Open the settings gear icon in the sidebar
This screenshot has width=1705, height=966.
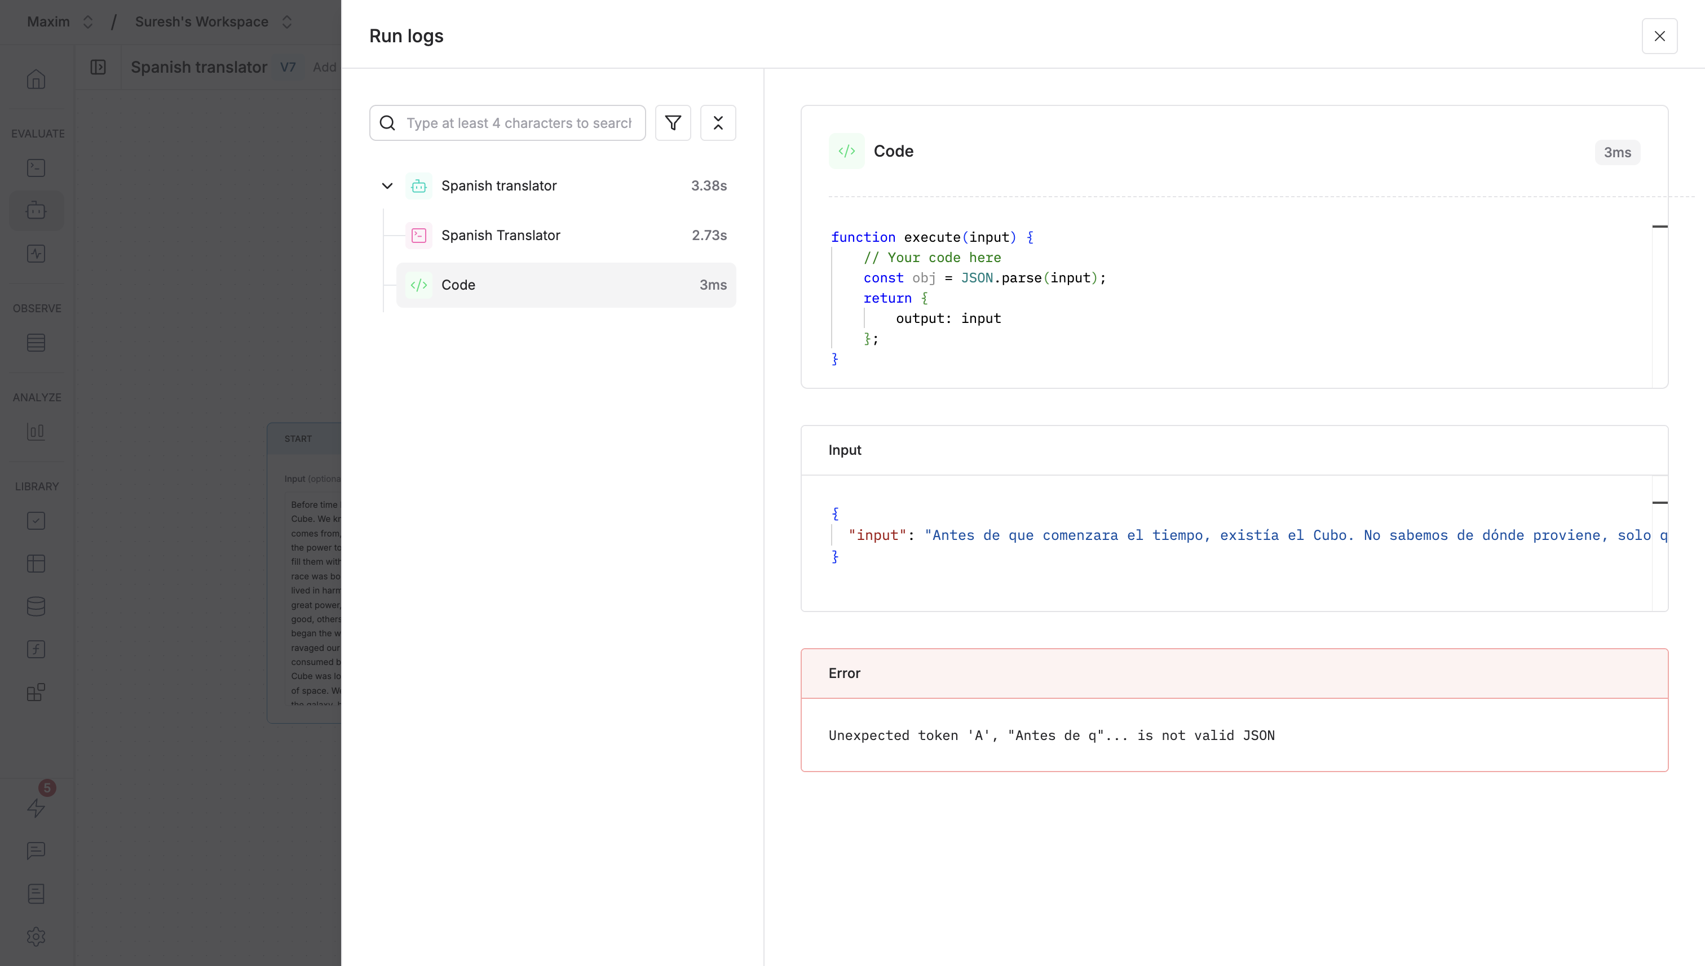[x=36, y=936]
